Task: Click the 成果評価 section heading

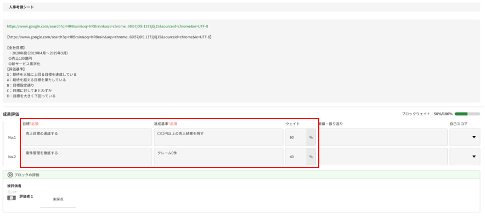Action: (x=11, y=114)
